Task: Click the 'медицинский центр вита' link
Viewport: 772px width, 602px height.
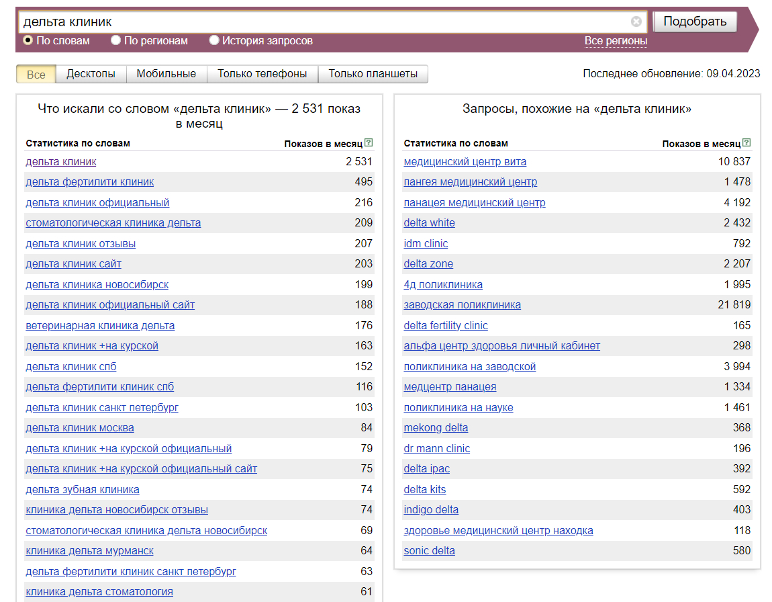Action: pyautogui.click(x=465, y=162)
